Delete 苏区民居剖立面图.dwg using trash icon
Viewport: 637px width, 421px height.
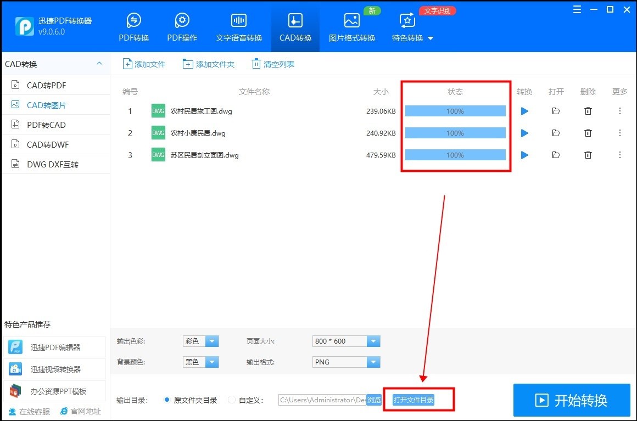588,155
